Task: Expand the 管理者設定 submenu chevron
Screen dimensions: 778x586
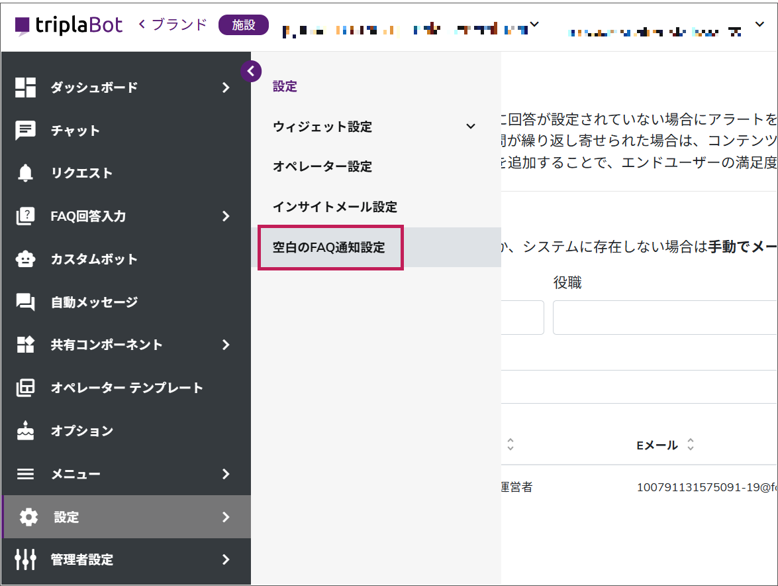Action: [x=226, y=559]
